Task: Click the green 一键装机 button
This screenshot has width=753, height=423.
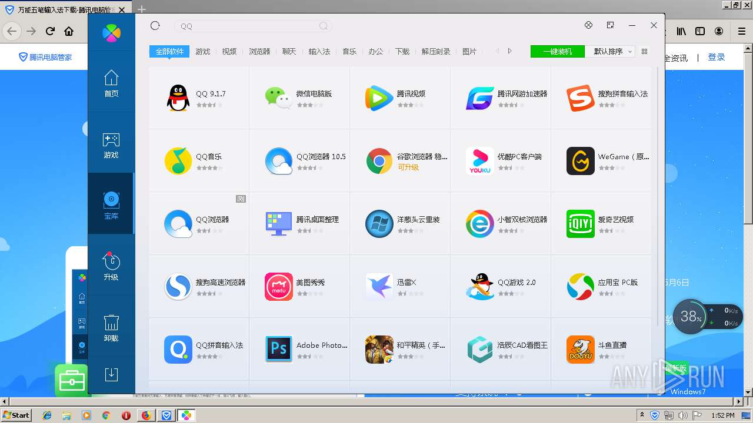Action: pyautogui.click(x=558, y=52)
